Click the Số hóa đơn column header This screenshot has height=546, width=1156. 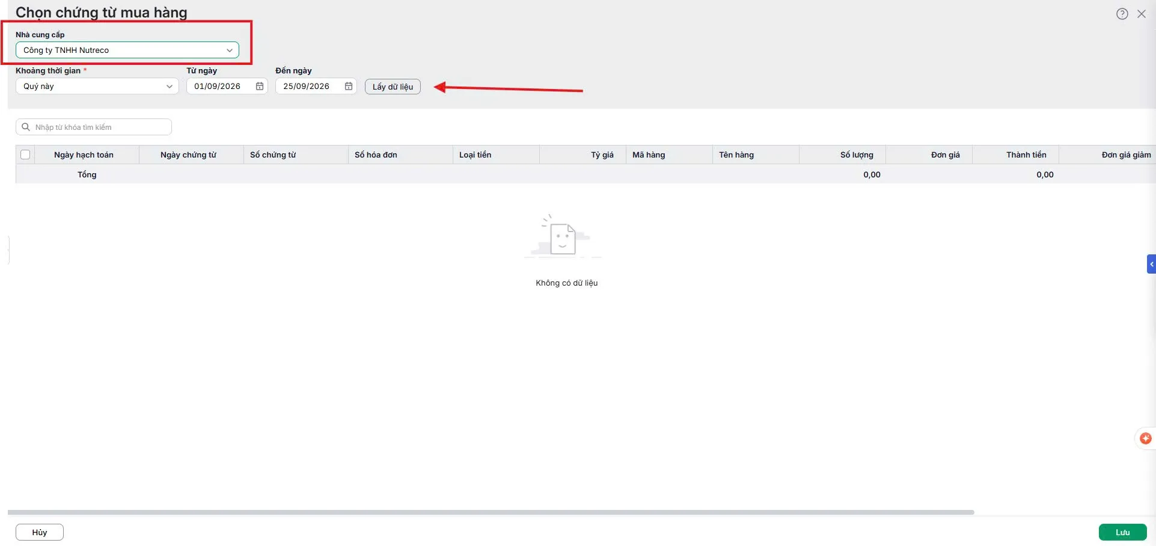400,155
